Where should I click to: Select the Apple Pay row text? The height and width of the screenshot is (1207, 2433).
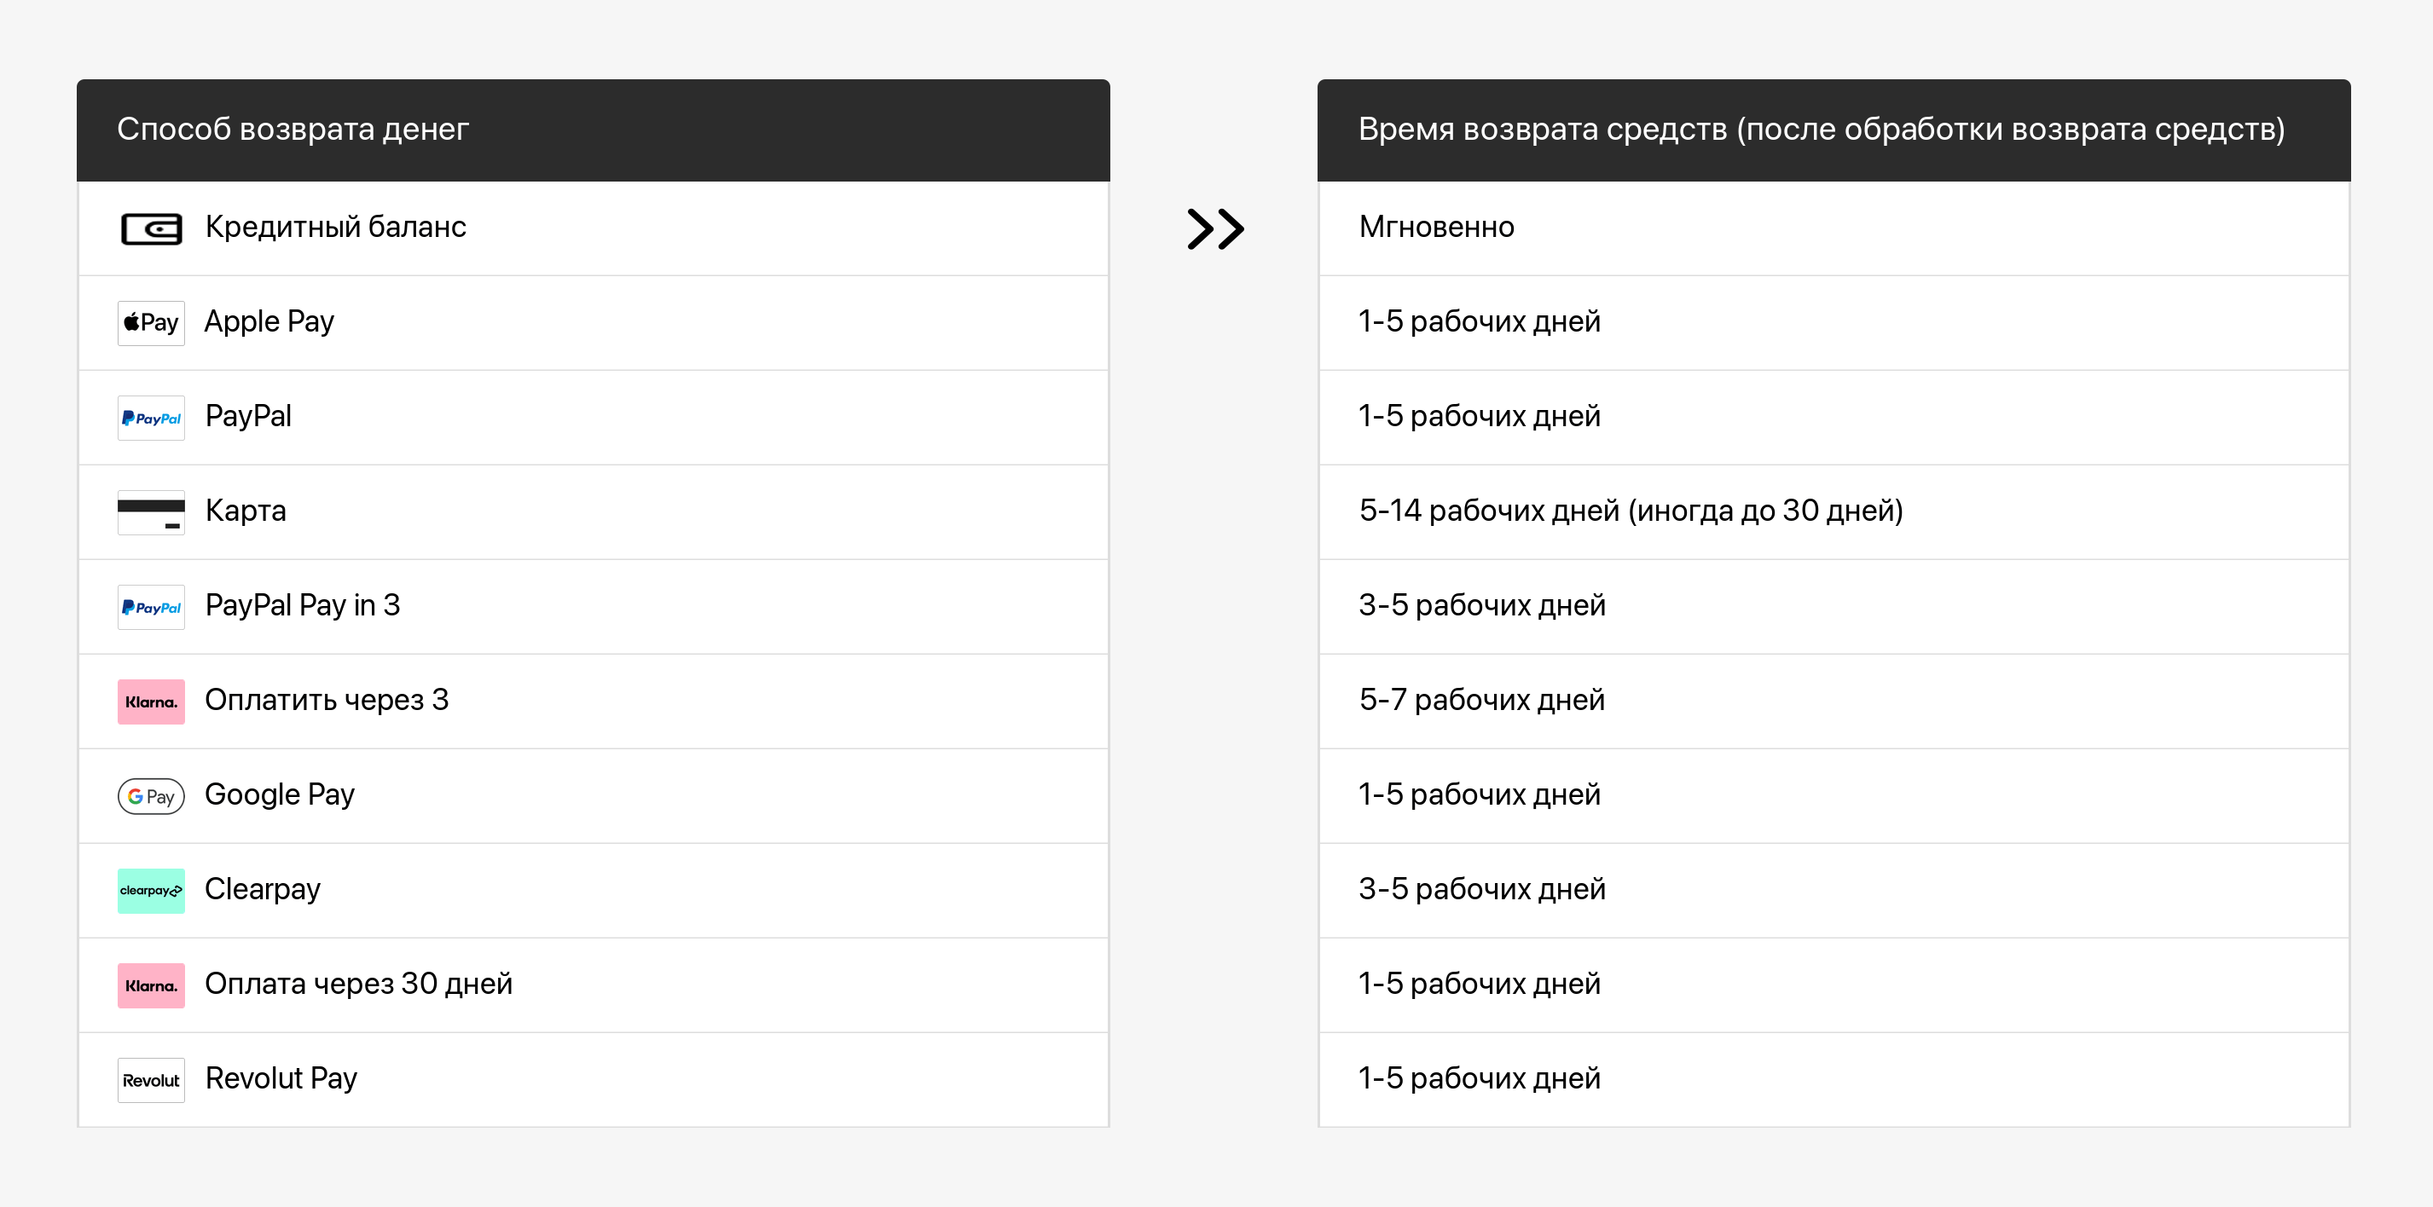pos(269,322)
